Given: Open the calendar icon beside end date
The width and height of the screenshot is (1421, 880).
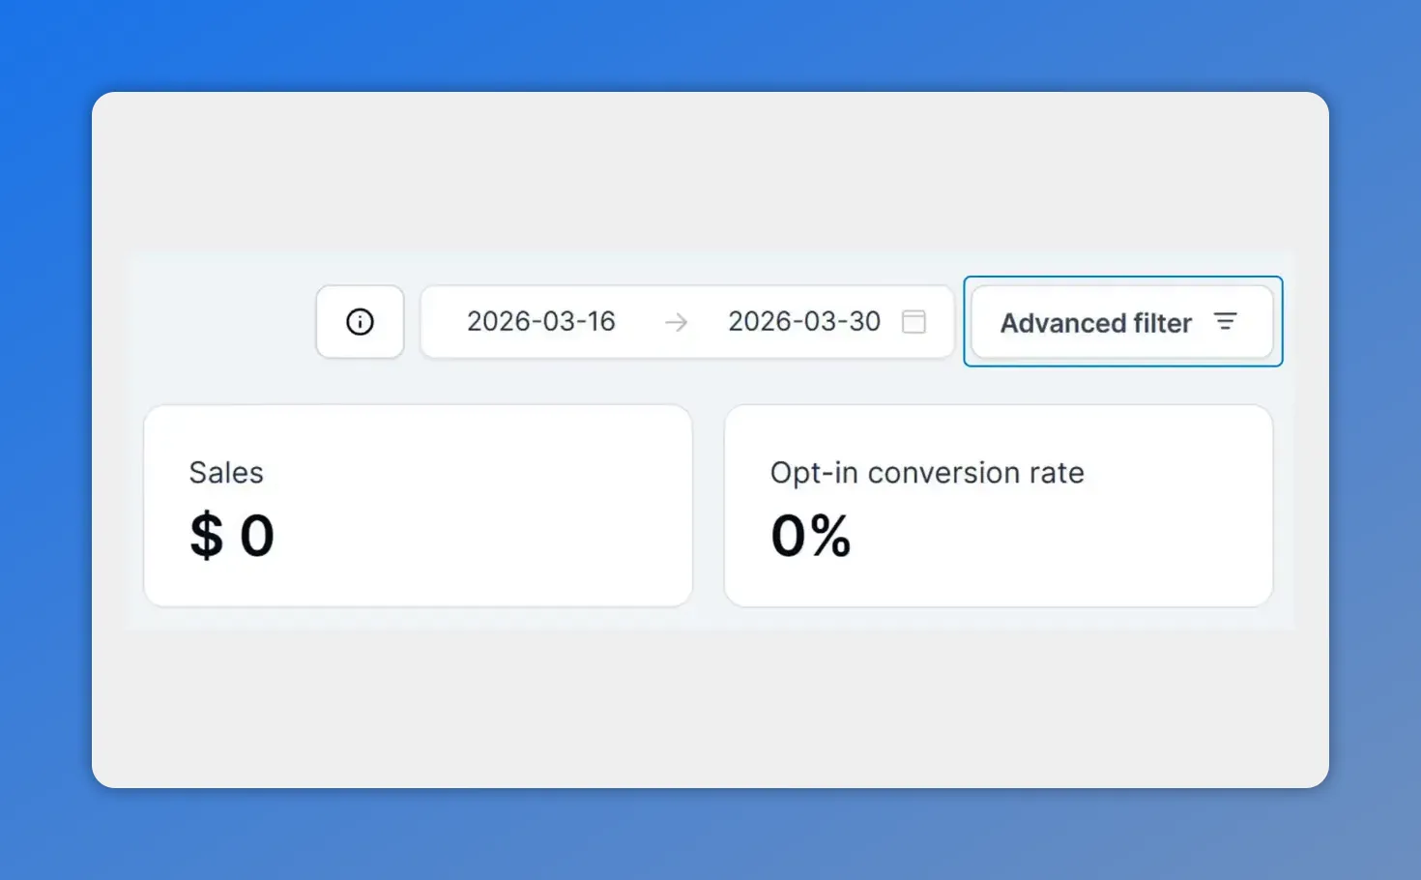Looking at the screenshot, I should click(913, 322).
